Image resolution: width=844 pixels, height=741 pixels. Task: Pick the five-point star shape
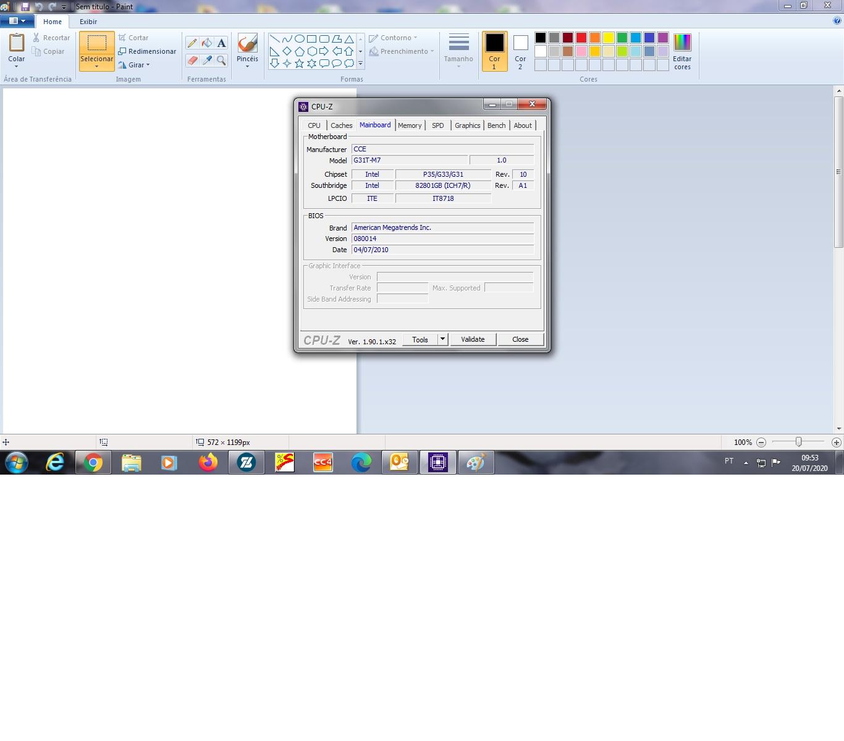pos(300,63)
